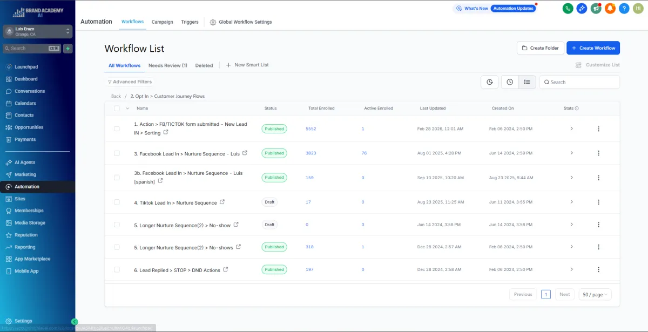
Task: Click the green phone dialer icon
Action: pyautogui.click(x=568, y=8)
